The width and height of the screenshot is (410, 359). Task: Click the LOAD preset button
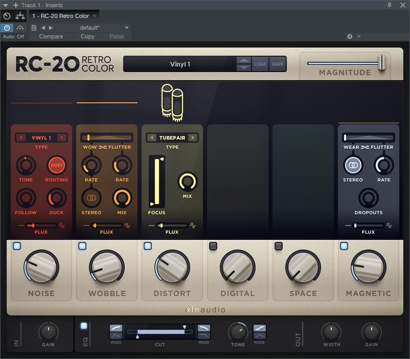(260, 64)
